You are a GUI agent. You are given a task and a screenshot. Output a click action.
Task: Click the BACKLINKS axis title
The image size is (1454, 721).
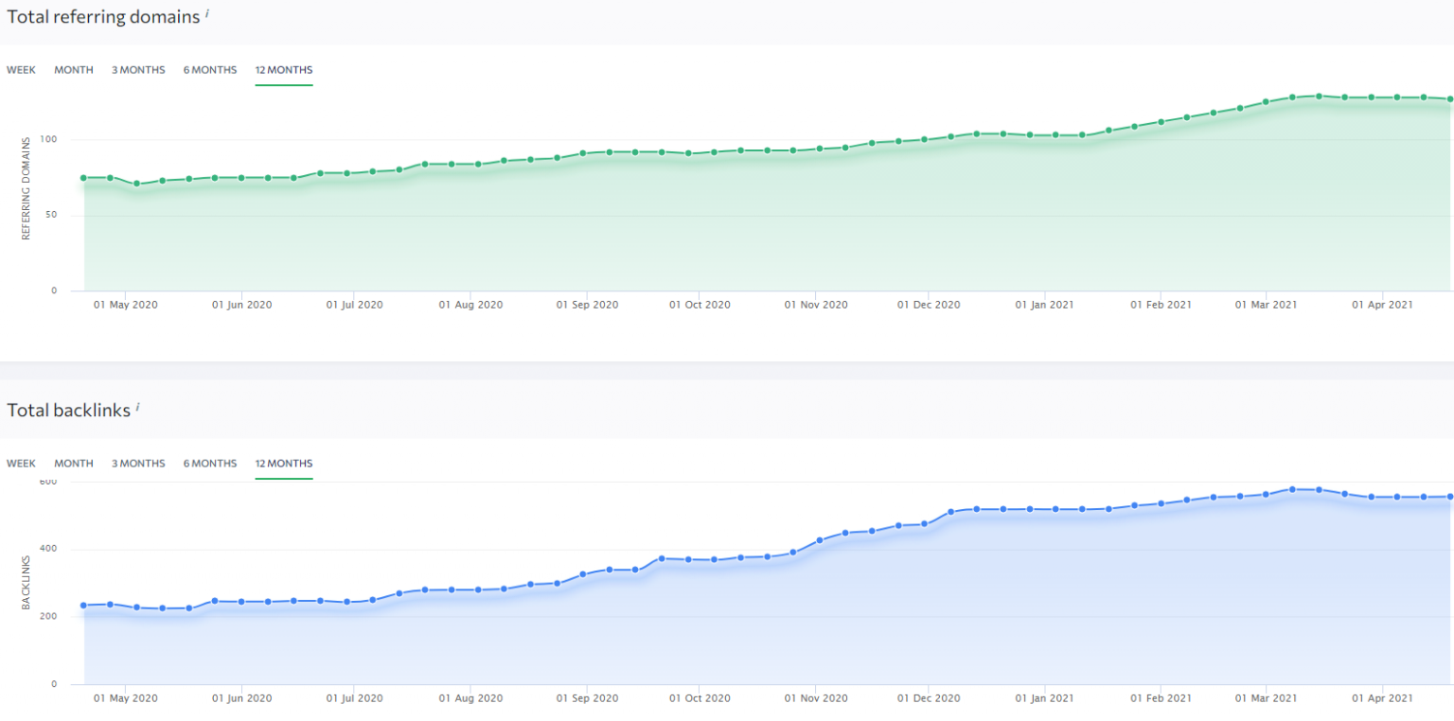pos(27,582)
